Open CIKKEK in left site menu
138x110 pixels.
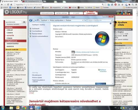pos(10,33)
